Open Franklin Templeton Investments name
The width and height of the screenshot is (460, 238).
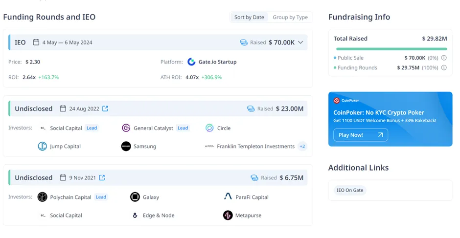tap(255, 146)
